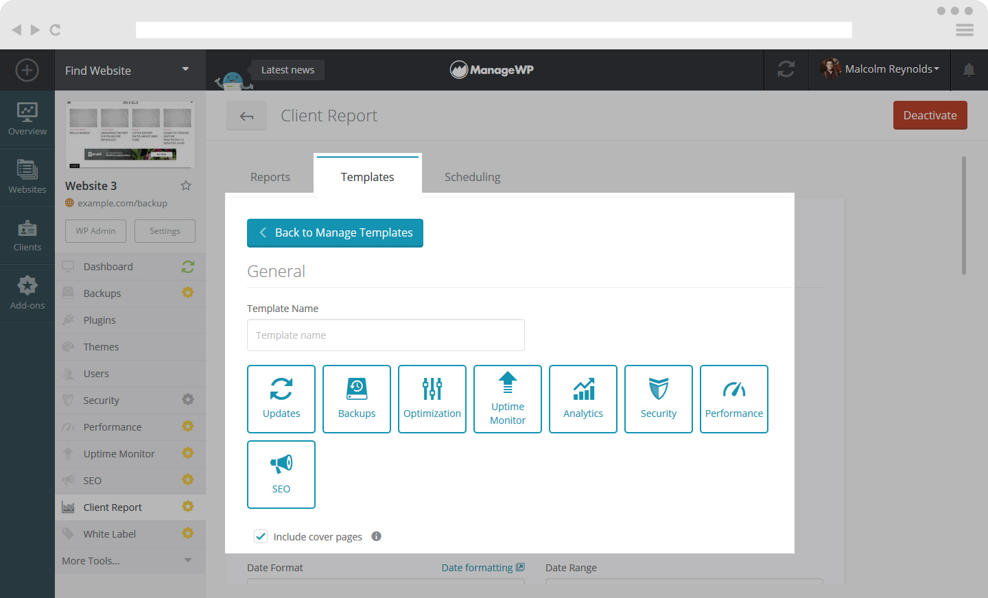Open the Add-ons sidebar section
Viewport: 988px width, 598px height.
point(27,293)
